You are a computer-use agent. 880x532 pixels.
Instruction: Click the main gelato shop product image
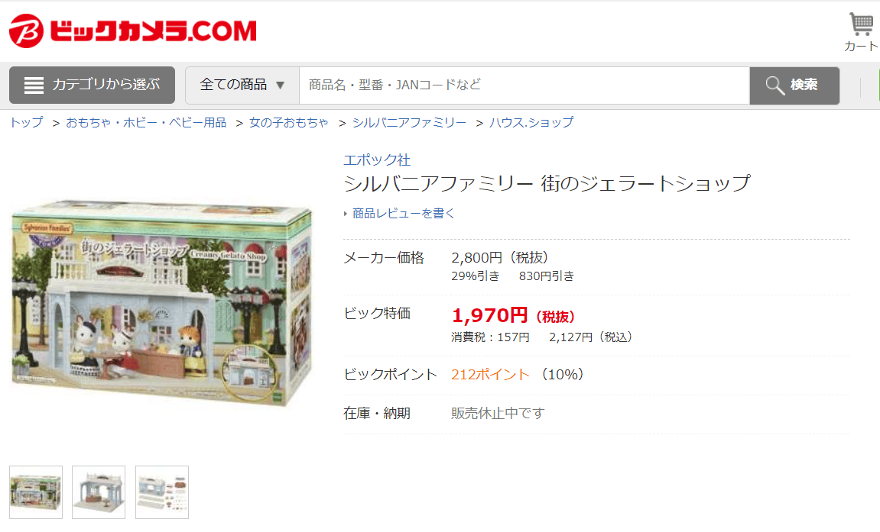(161, 301)
